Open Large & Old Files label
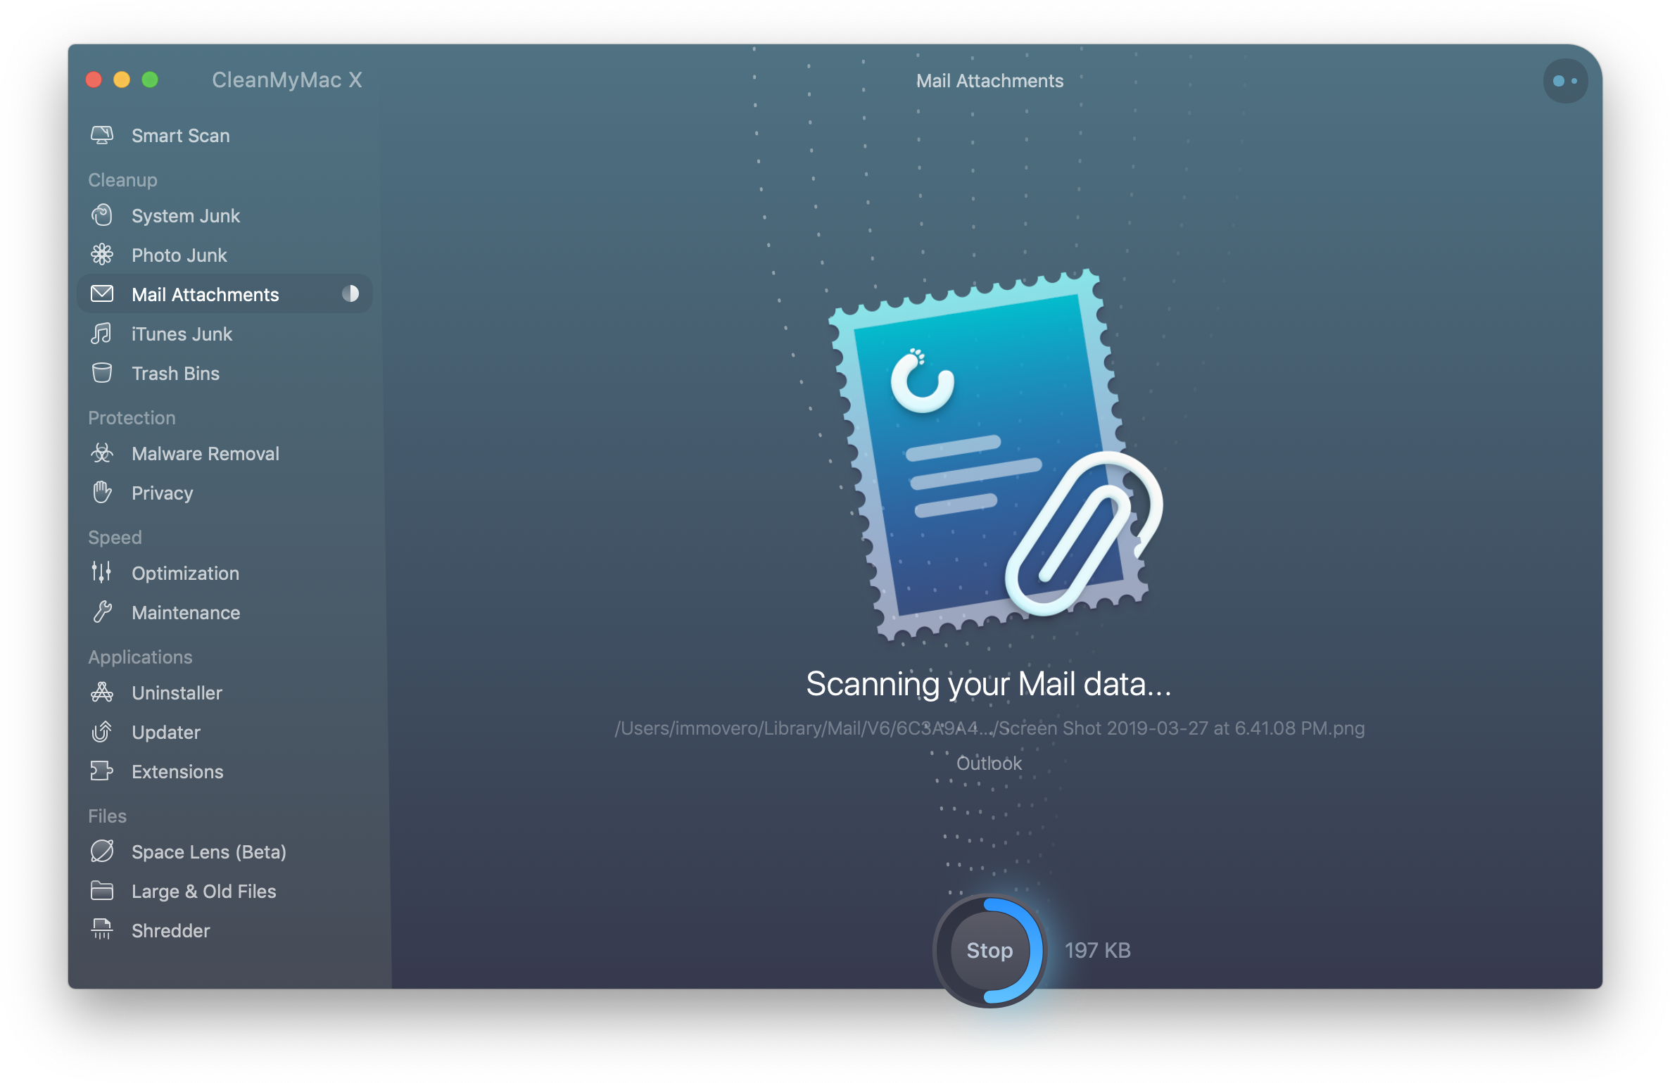Image resolution: width=1670 pixels, height=1083 pixels. point(204,892)
